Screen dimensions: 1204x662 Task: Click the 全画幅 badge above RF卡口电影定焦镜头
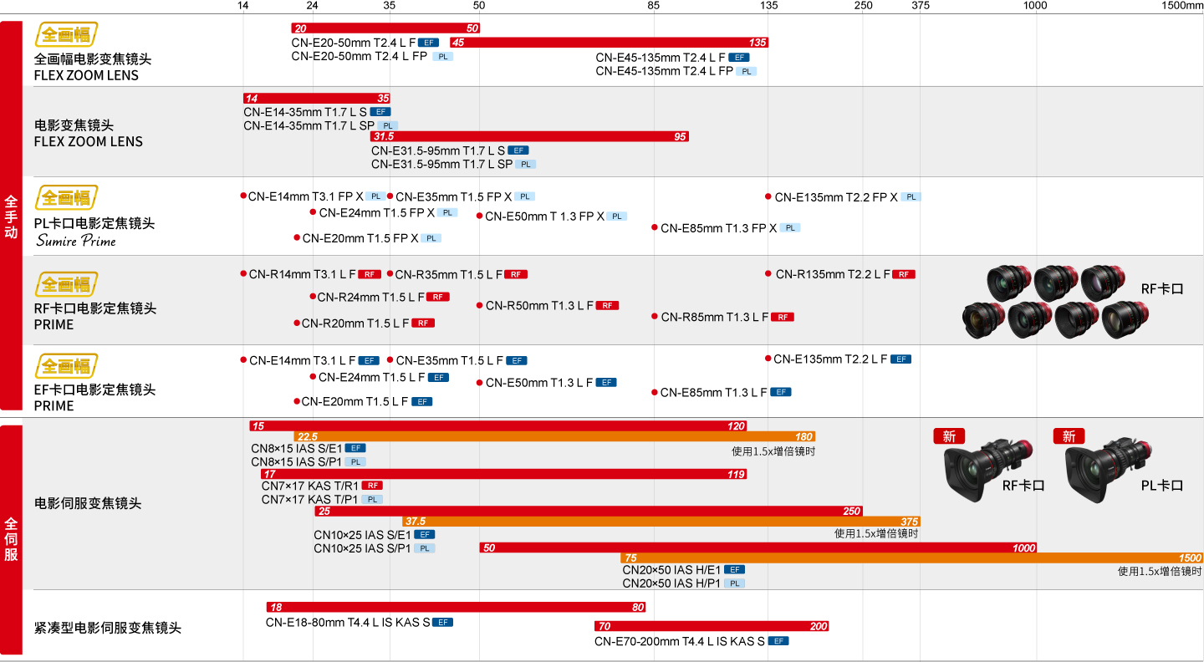[66, 284]
